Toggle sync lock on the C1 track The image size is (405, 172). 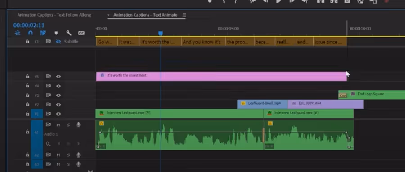pyautogui.click(x=48, y=41)
